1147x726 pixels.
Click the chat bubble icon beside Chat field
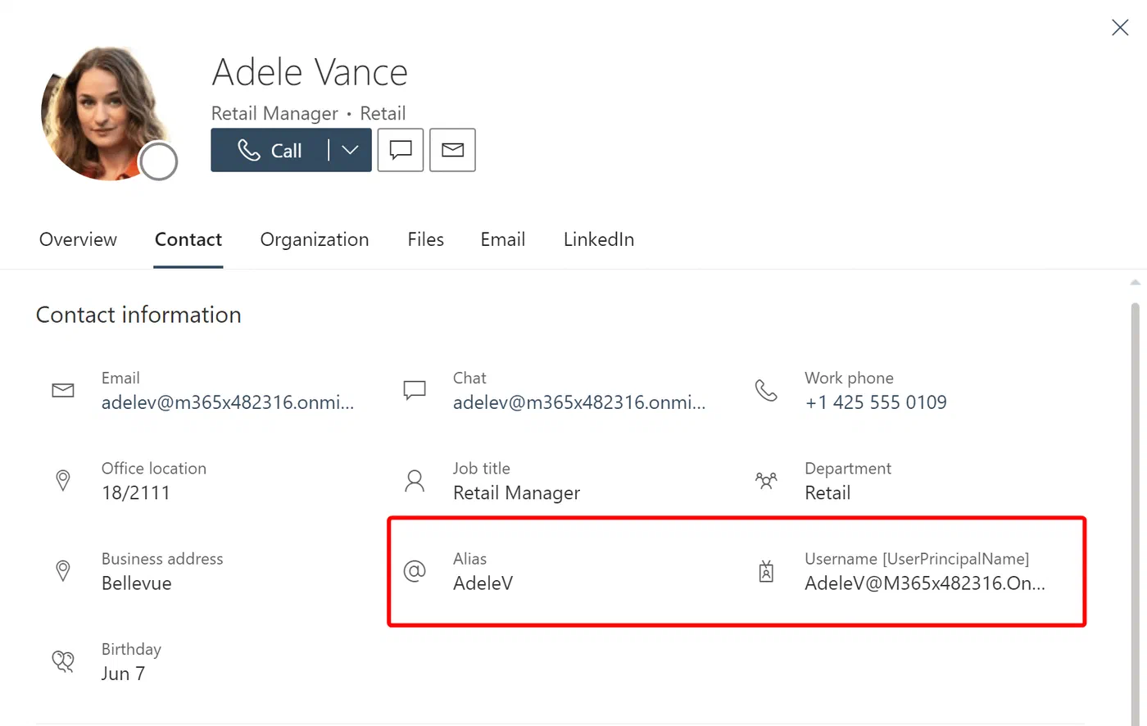point(415,391)
